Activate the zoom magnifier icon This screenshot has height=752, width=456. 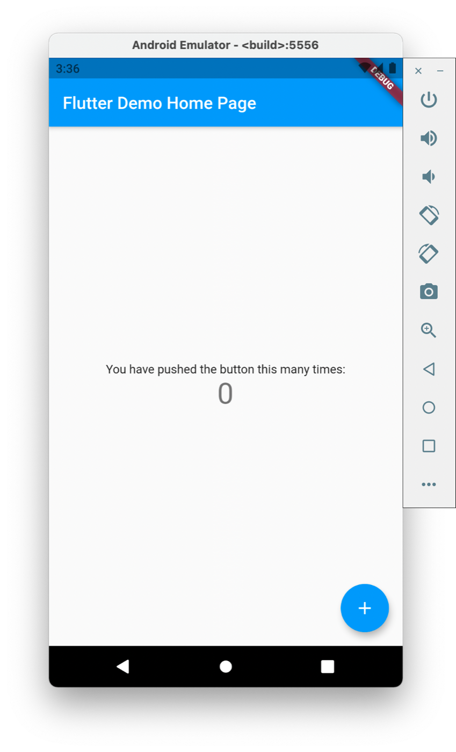[429, 330]
